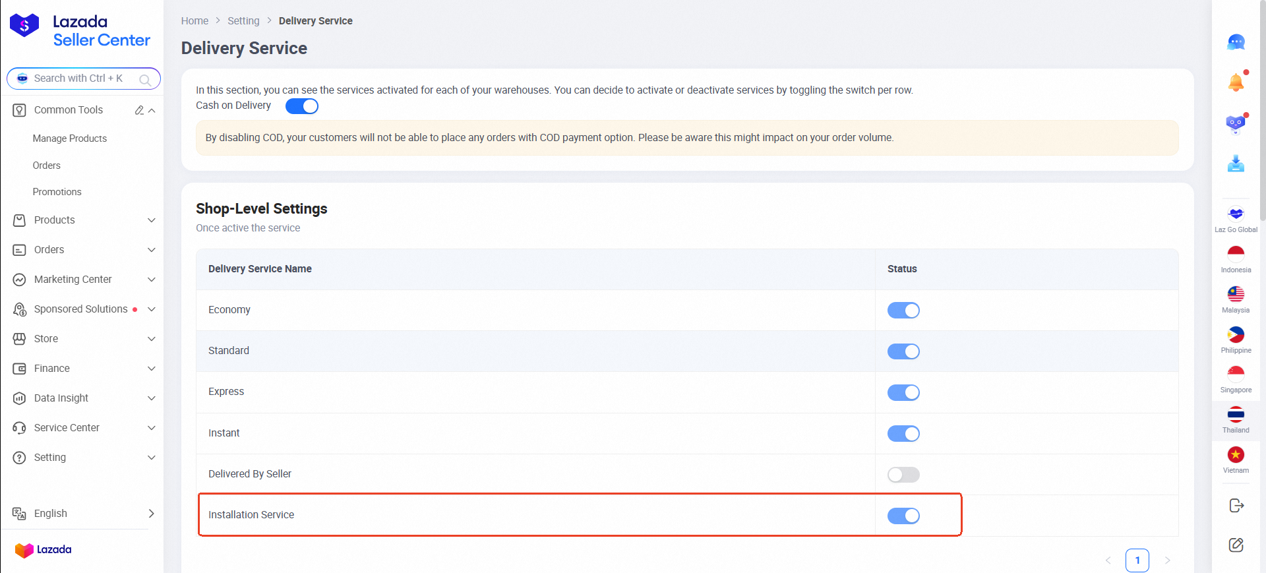
Task: Open Manage Products from Common Tools
Action: (70, 138)
